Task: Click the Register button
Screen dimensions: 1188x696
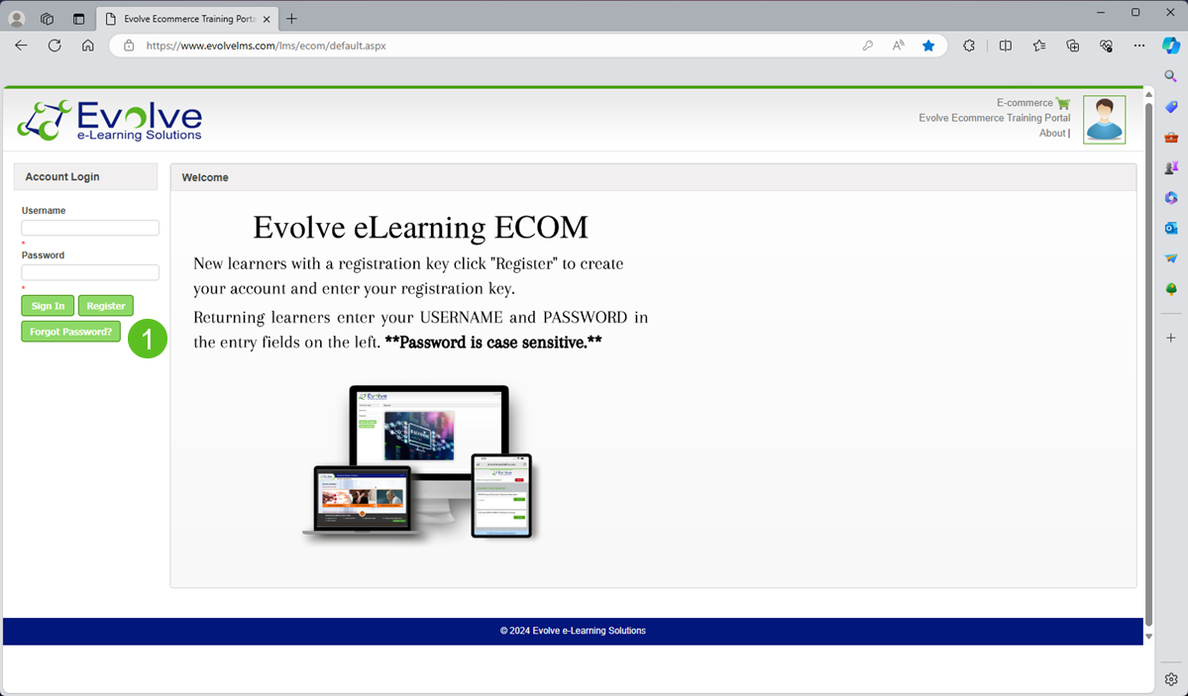Action: [x=105, y=305]
